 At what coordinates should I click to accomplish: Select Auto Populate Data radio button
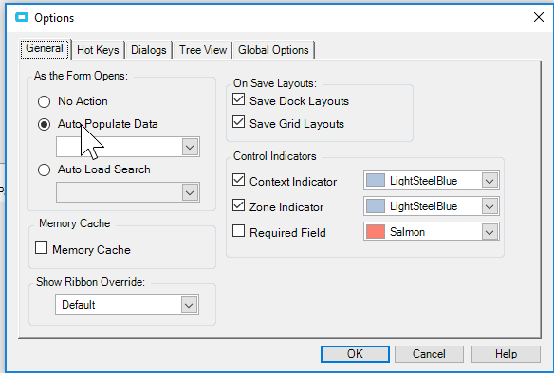[45, 124]
